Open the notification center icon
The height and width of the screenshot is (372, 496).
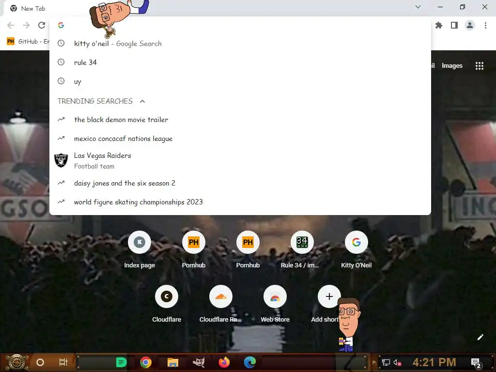coord(476,363)
